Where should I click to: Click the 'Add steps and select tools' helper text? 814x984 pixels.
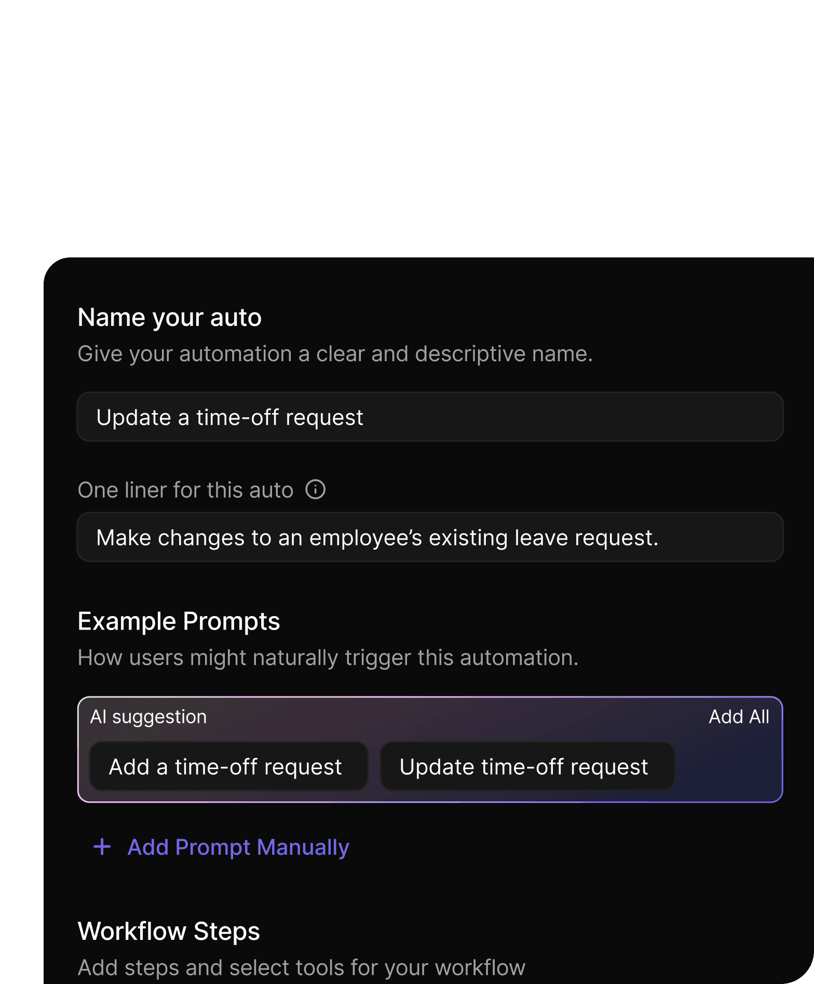point(301,968)
